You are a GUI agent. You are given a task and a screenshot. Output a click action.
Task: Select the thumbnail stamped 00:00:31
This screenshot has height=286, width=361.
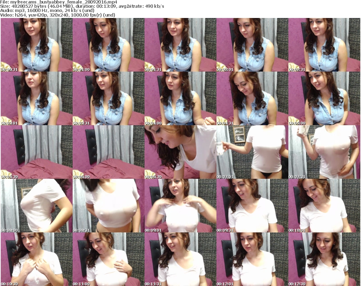pyautogui.click(x=36, y=45)
